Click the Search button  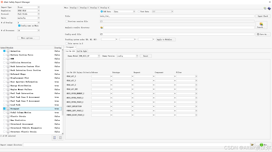point(261,25)
